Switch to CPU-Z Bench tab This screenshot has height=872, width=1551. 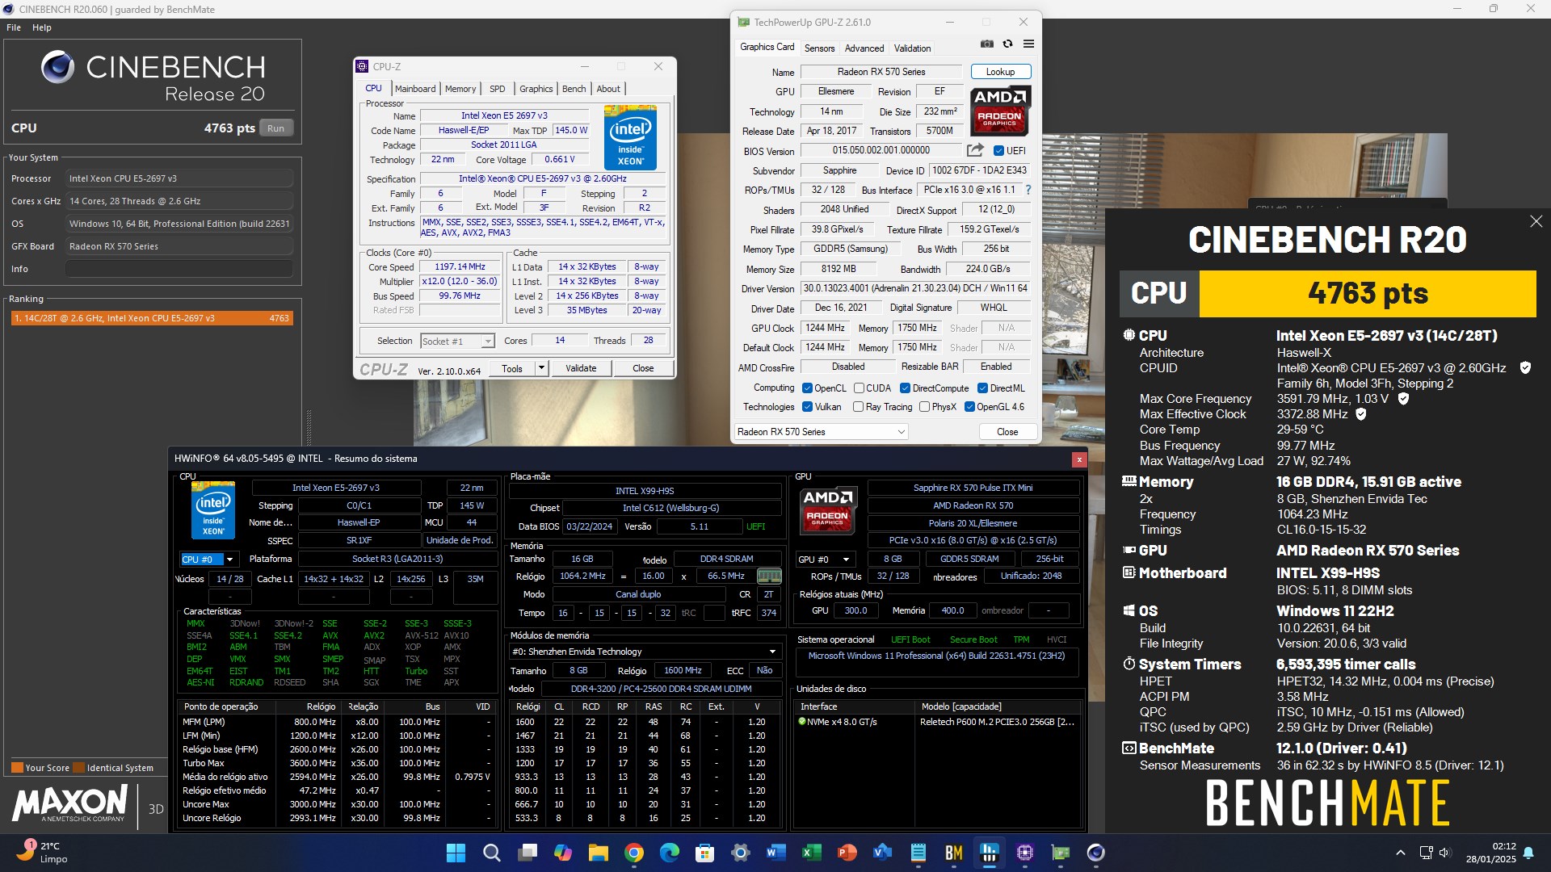point(574,89)
